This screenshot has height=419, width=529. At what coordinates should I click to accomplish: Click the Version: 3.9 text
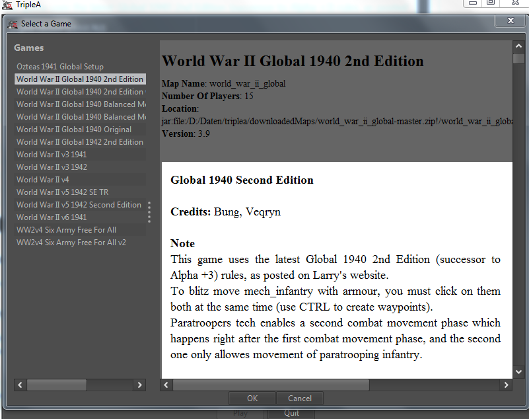pyautogui.click(x=186, y=133)
